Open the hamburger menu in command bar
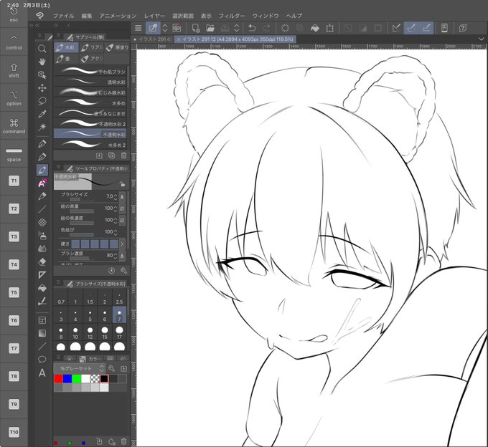Image resolution: width=488 pixels, height=447 pixels. [139, 28]
